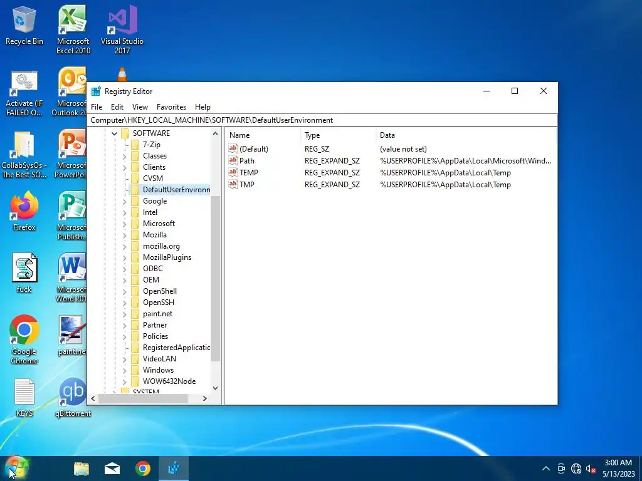Image resolution: width=642 pixels, height=481 pixels.
Task: Select the CVSM registry key
Action: point(153,178)
